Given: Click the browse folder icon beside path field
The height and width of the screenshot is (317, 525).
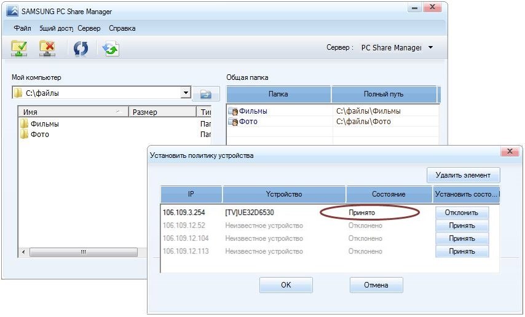Looking at the screenshot, I should [206, 94].
